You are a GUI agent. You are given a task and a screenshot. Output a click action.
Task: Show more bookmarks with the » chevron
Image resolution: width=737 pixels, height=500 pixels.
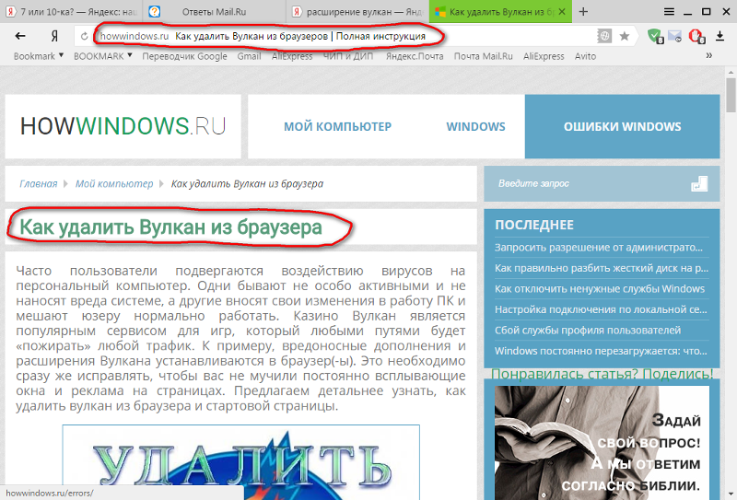[708, 55]
